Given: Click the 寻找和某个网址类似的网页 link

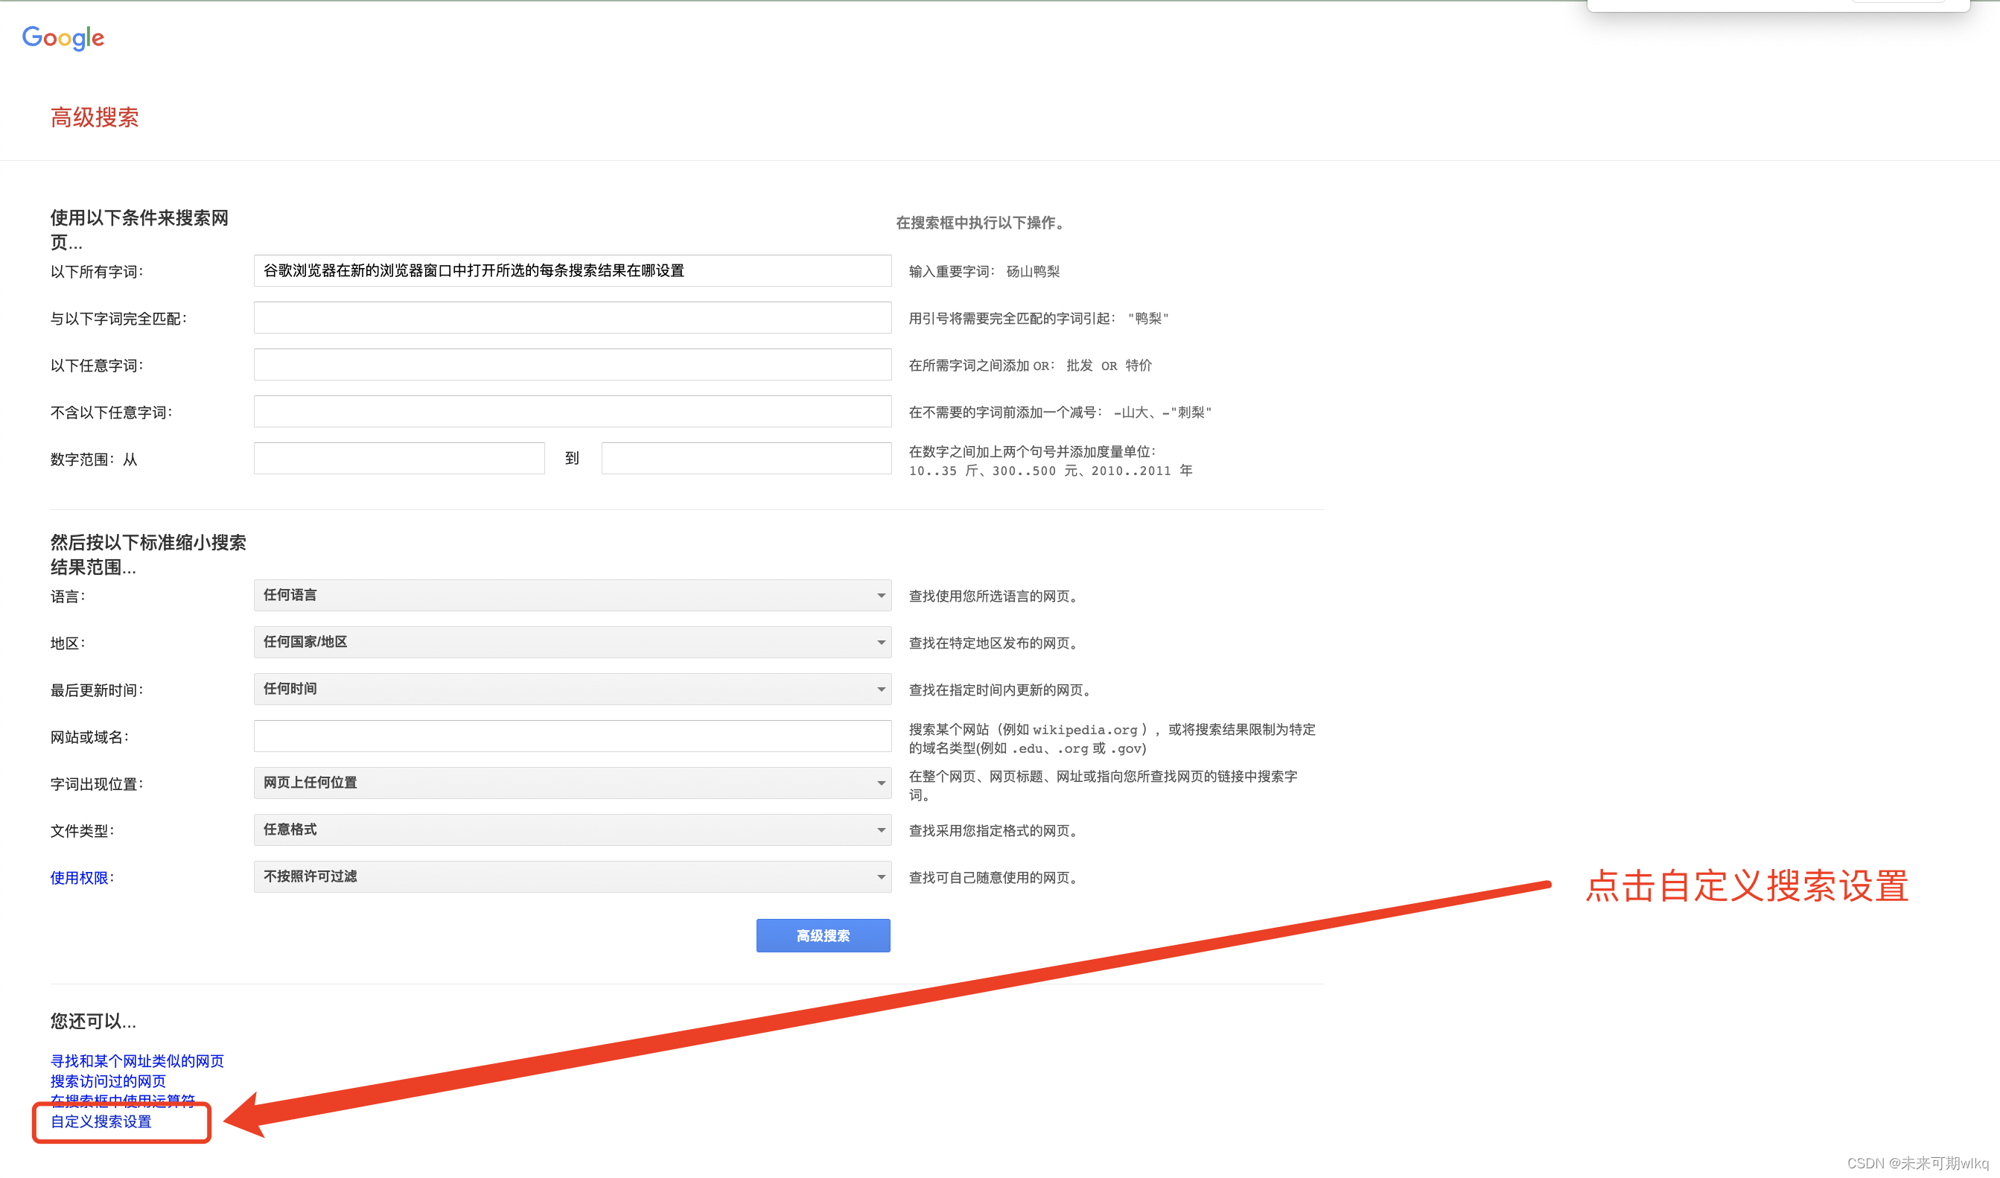Looking at the screenshot, I should click(x=136, y=1061).
